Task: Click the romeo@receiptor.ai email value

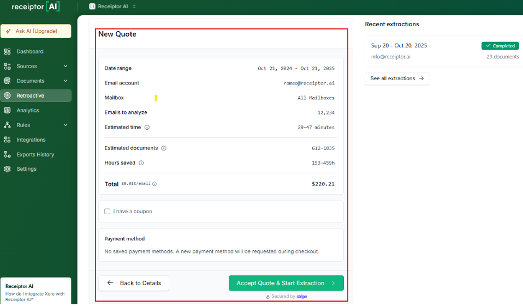Action: (309, 83)
